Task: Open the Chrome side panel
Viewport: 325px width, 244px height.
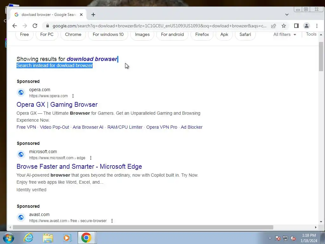Action: (296, 26)
